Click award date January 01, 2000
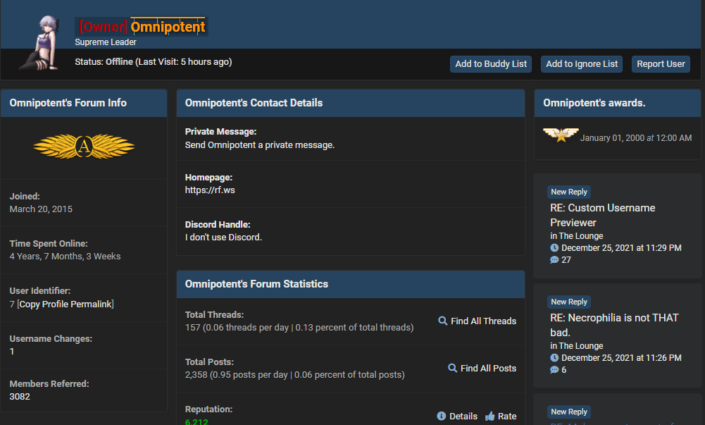Screen dimensions: 705x425 pyautogui.click(x=636, y=138)
